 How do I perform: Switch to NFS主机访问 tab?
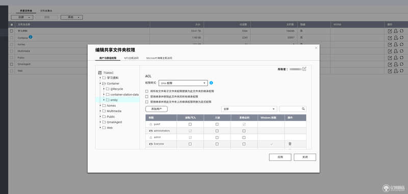pyautogui.click(x=132, y=58)
